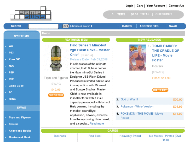Open Halo Series 1 Mimobot title link
Viewport: 190px width, 142px height.
(x=90, y=50)
